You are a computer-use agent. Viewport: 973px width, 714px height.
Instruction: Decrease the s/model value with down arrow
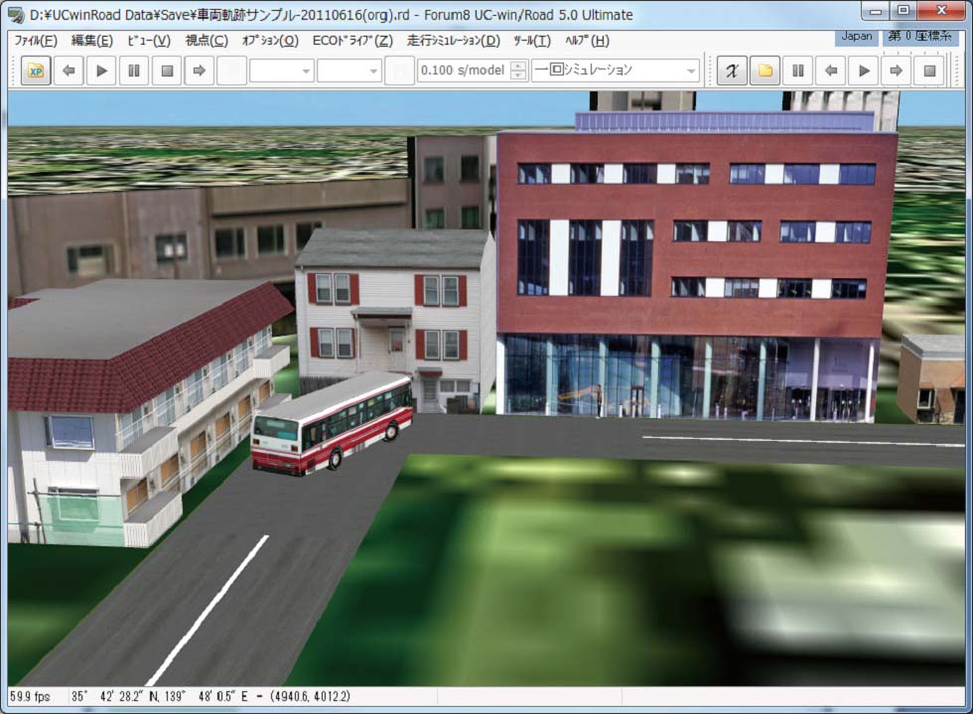518,75
